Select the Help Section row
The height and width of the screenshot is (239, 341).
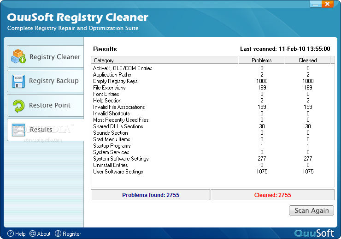click(x=213, y=101)
